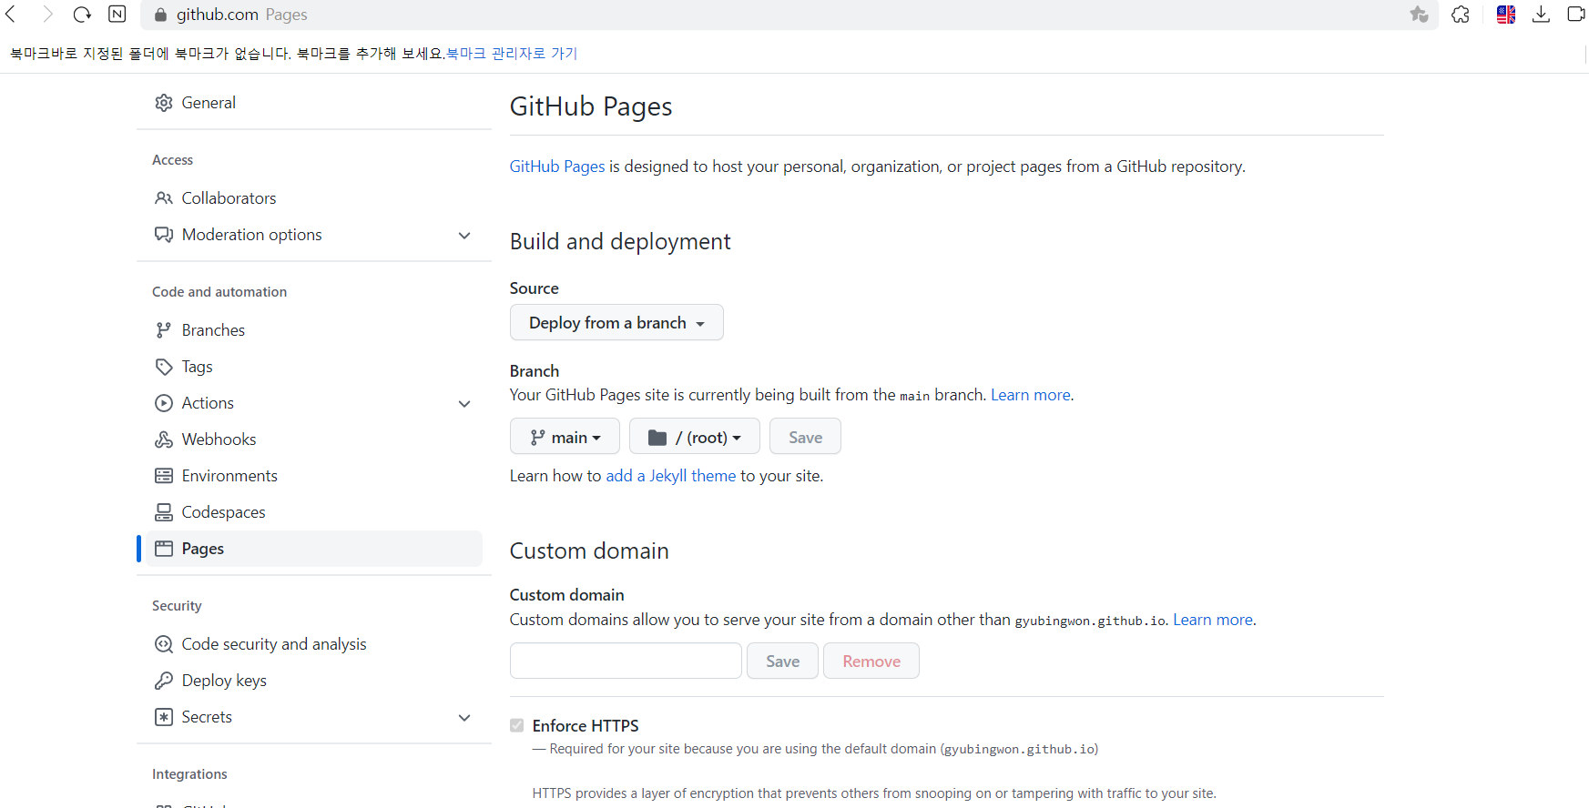The width and height of the screenshot is (1589, 808).
Task: Open the / (root) folder dropdown
Action: [x=695, y=437]
